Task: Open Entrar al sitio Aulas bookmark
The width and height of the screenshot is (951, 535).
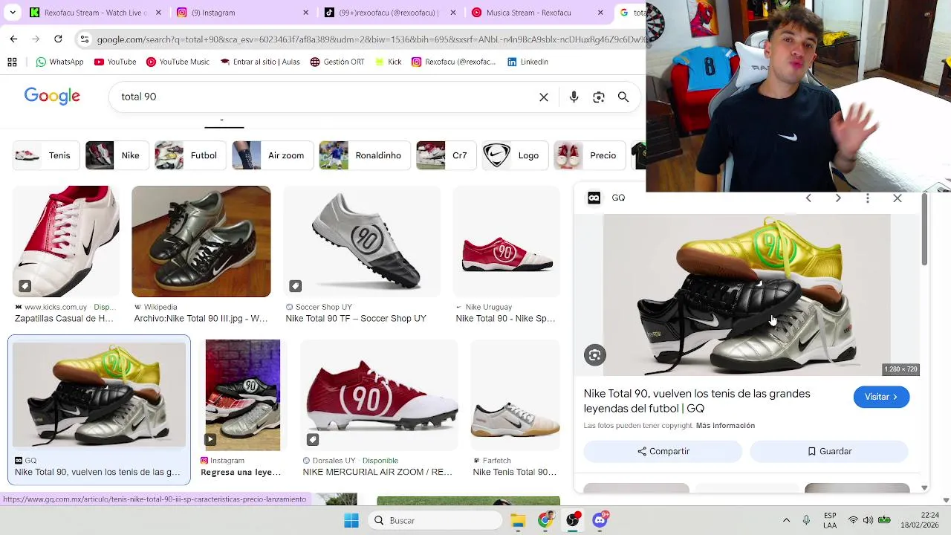Action: pos(259,62)
